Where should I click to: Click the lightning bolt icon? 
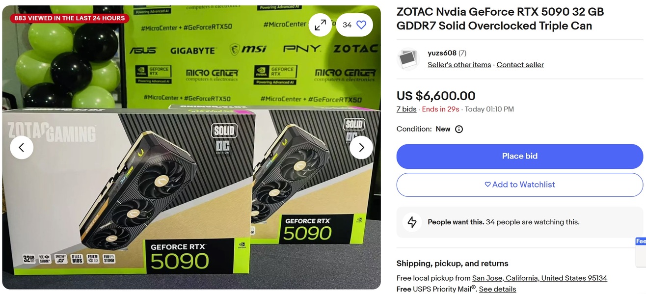click(412, 222)
